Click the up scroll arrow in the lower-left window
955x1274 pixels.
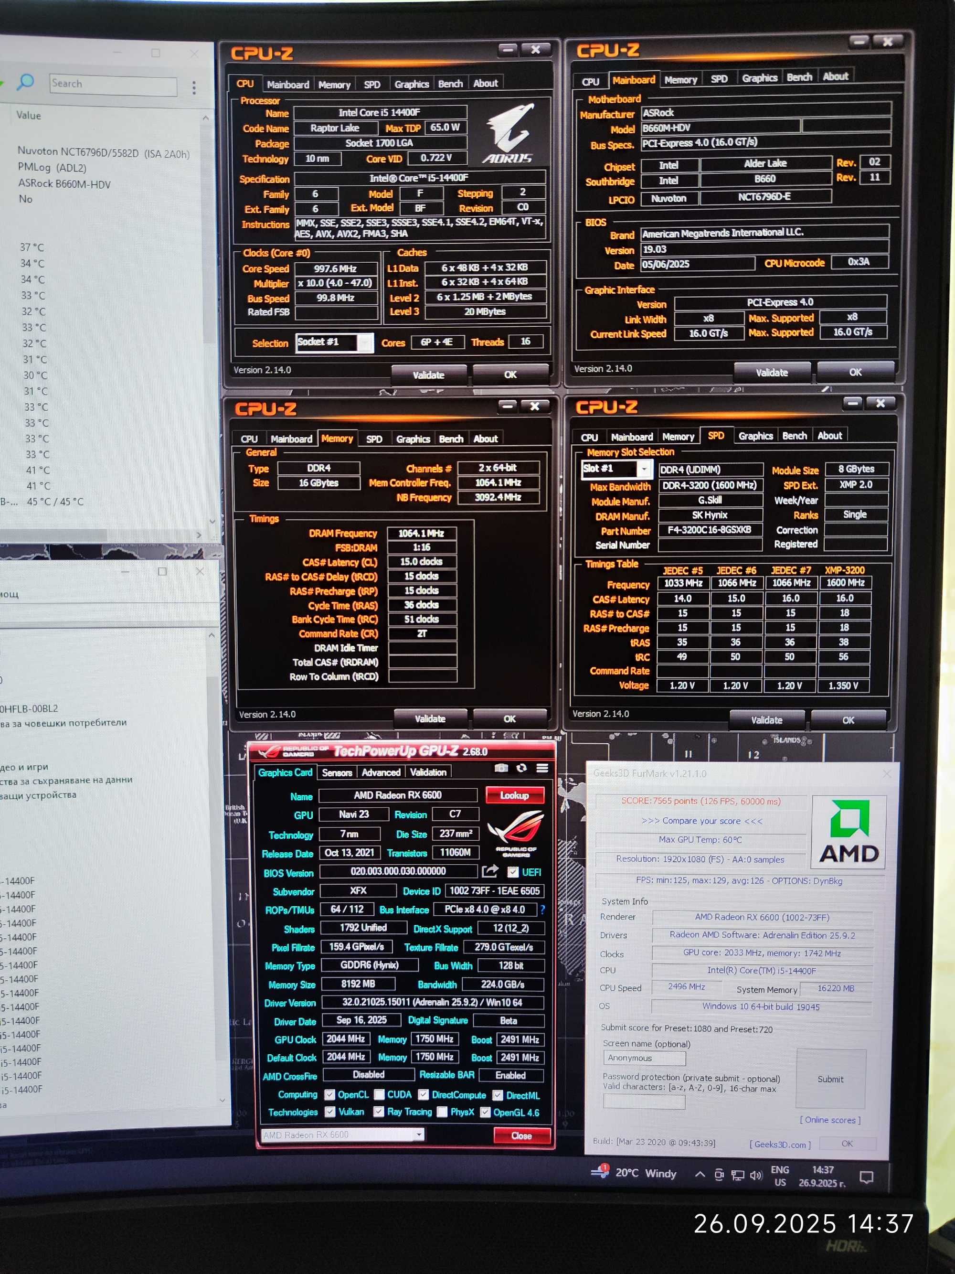pyautogui.click(x=211, y=635)
